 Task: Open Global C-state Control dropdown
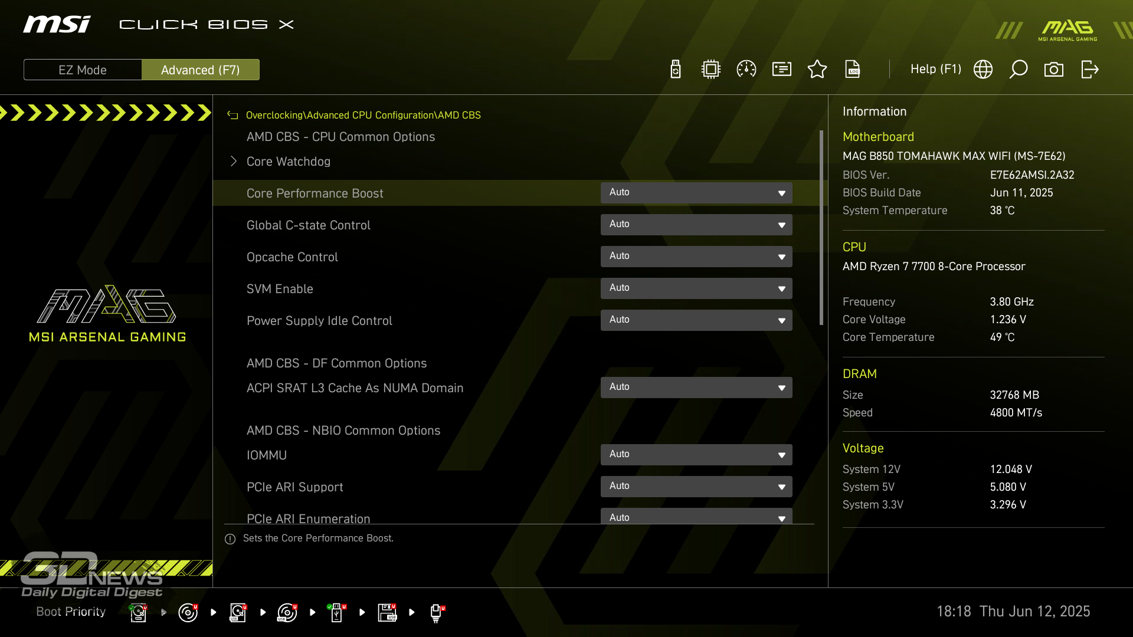(x=696, y=225)
